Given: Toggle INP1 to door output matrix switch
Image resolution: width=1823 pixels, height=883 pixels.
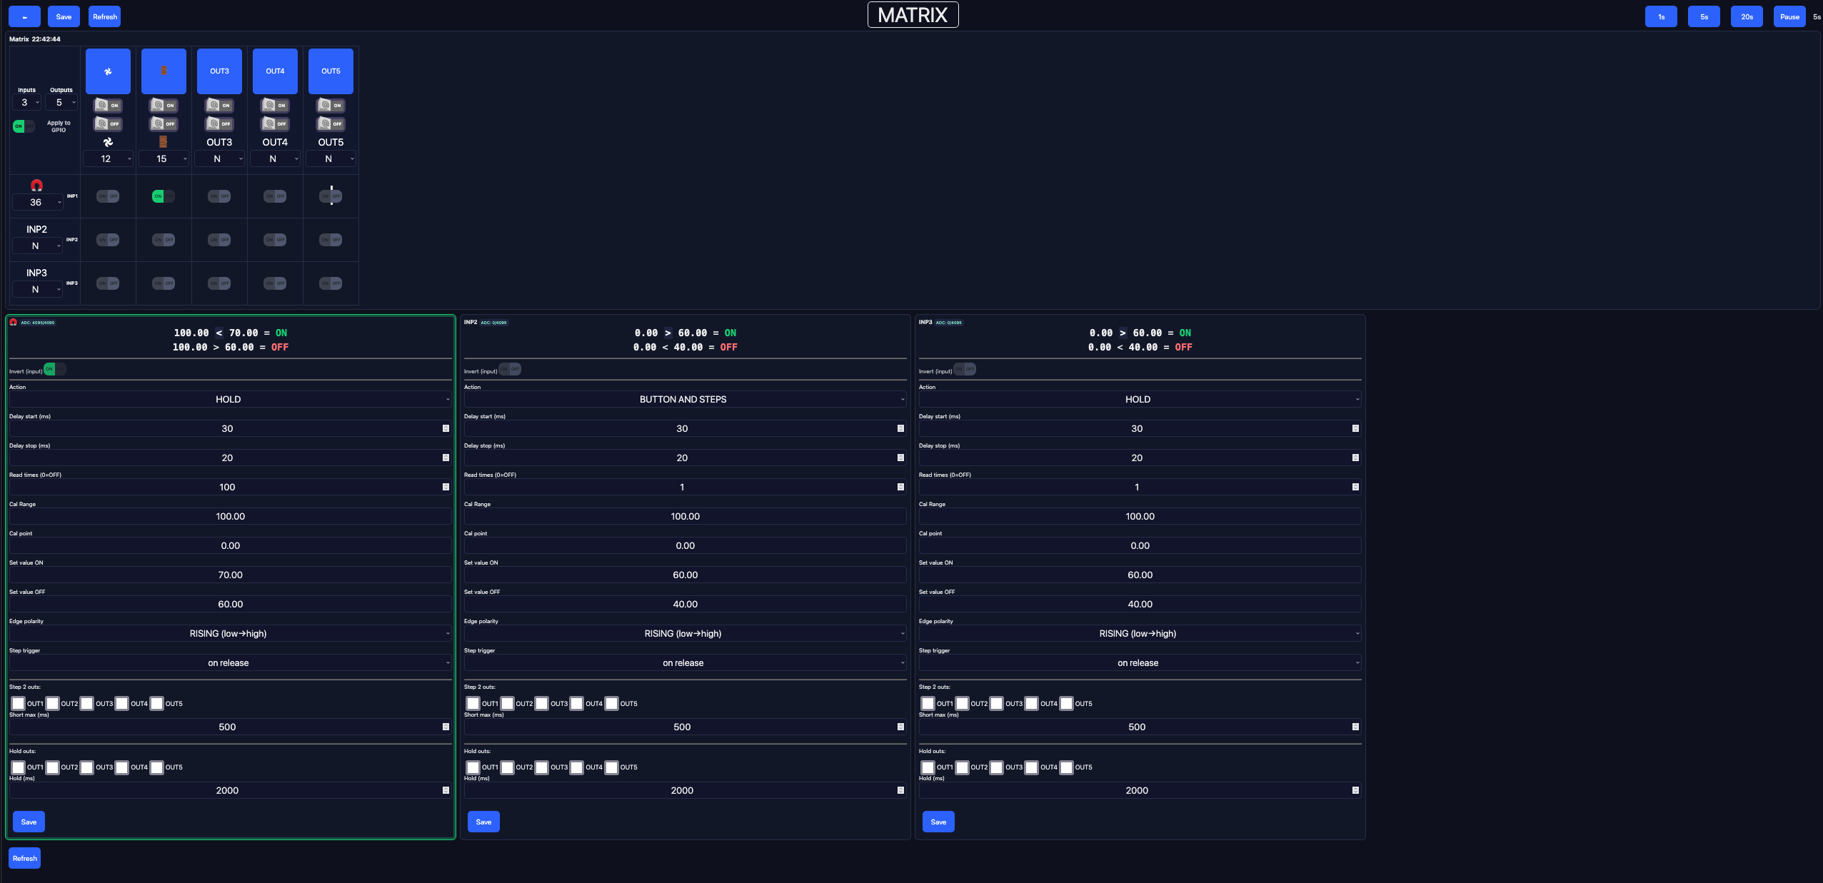Looking at the screenshot, I should click(x=164, y=196).
